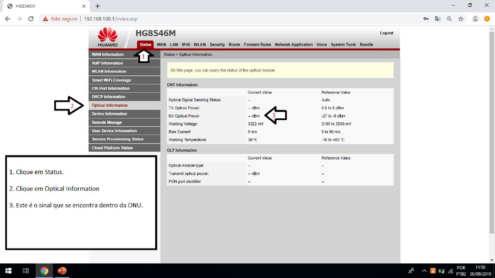Click the browser forward arrow
The width and height of the screenshot is (495, 278).
[x=19, y=19]
